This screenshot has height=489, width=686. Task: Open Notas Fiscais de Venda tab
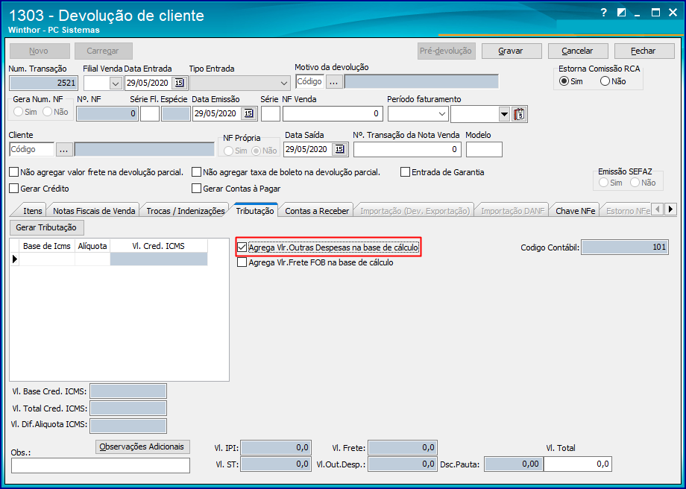pyautogui.click(x=94, y=211)
